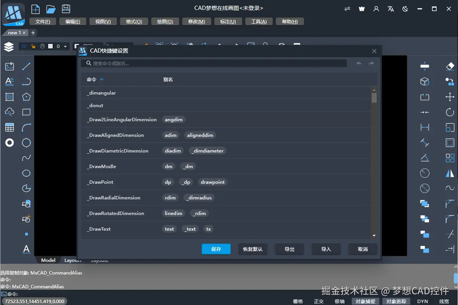The image size is (458, 305).
Task: Click the new file icon
Action: [x=36, y=9]
